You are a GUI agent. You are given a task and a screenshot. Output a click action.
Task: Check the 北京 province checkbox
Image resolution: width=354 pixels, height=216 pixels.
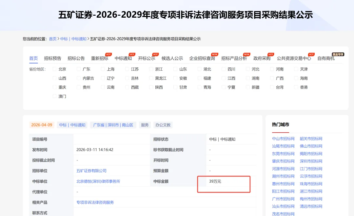click(54, 69)
